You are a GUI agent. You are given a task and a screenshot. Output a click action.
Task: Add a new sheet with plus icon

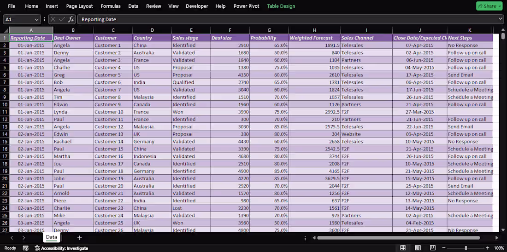coord(79,238)
